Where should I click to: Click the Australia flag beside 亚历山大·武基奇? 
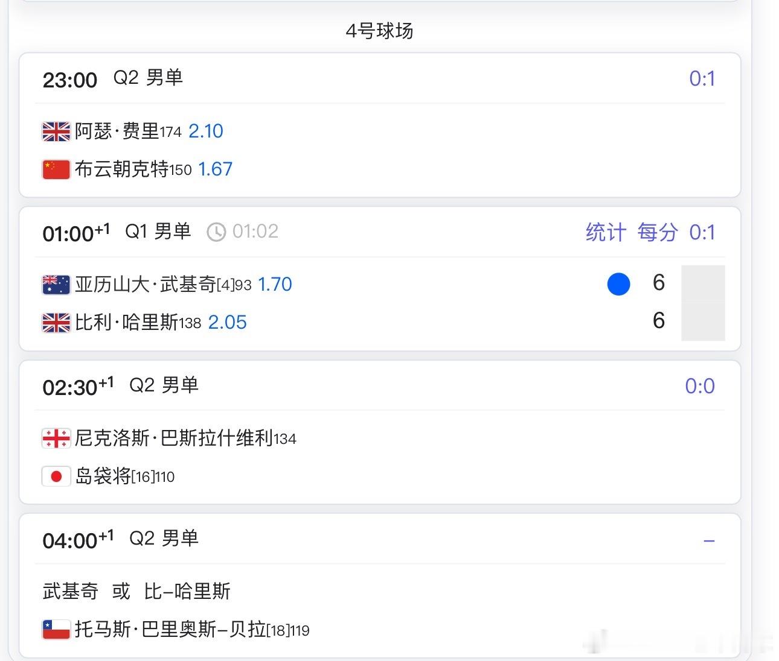pos(56,285)
